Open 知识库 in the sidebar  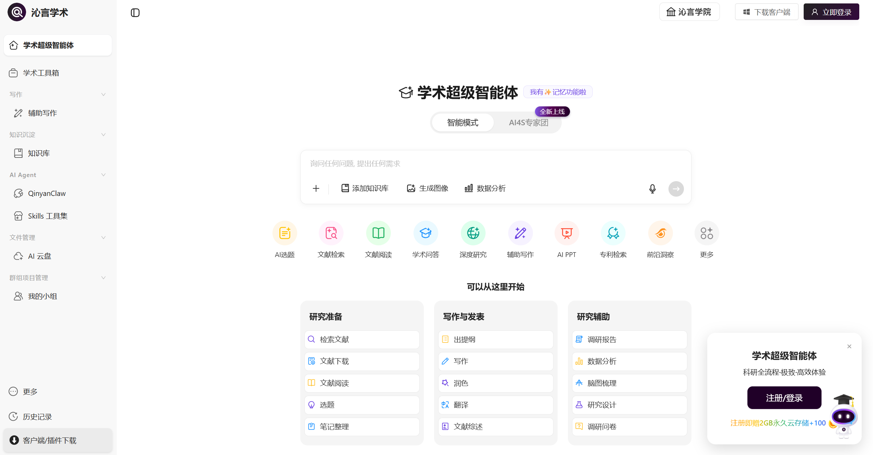point(58,153)
